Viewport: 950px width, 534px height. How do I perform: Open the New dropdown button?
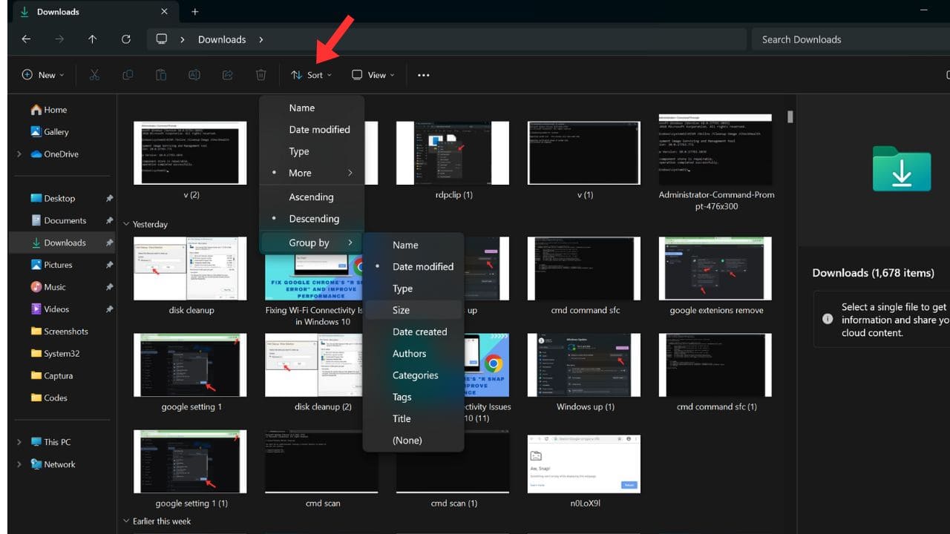click(x=43, y=75)
